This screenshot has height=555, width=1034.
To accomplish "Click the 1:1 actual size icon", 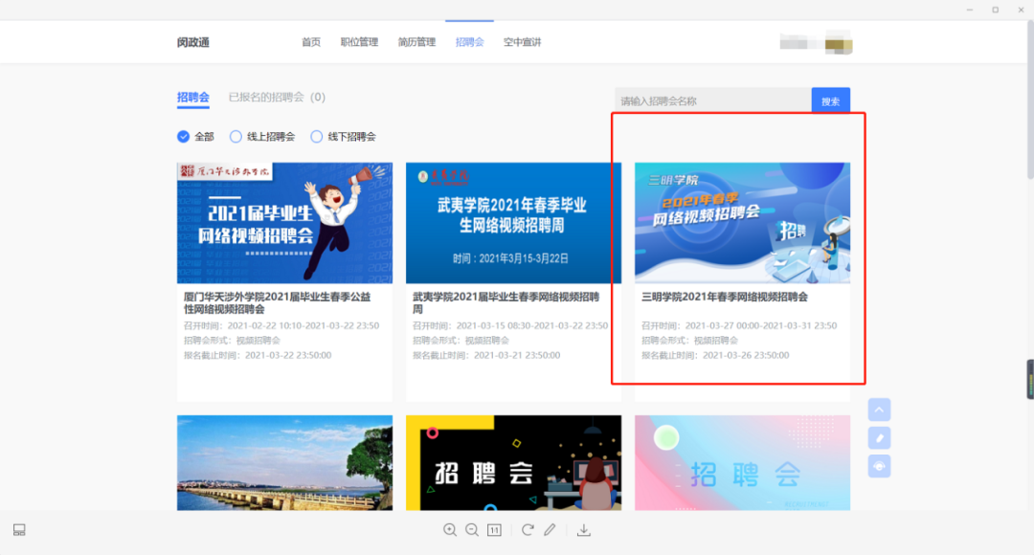I will [x=493, y=529].
